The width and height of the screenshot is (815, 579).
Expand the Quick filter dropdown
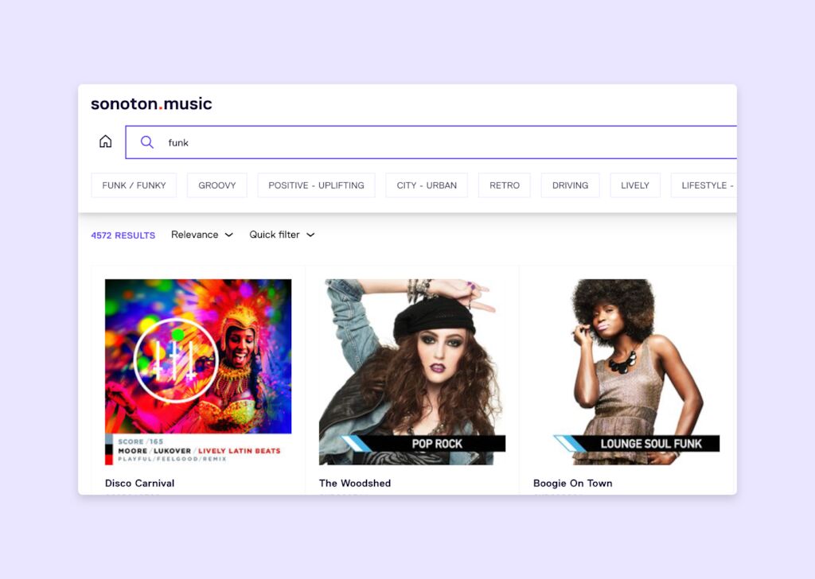[282, 235]
